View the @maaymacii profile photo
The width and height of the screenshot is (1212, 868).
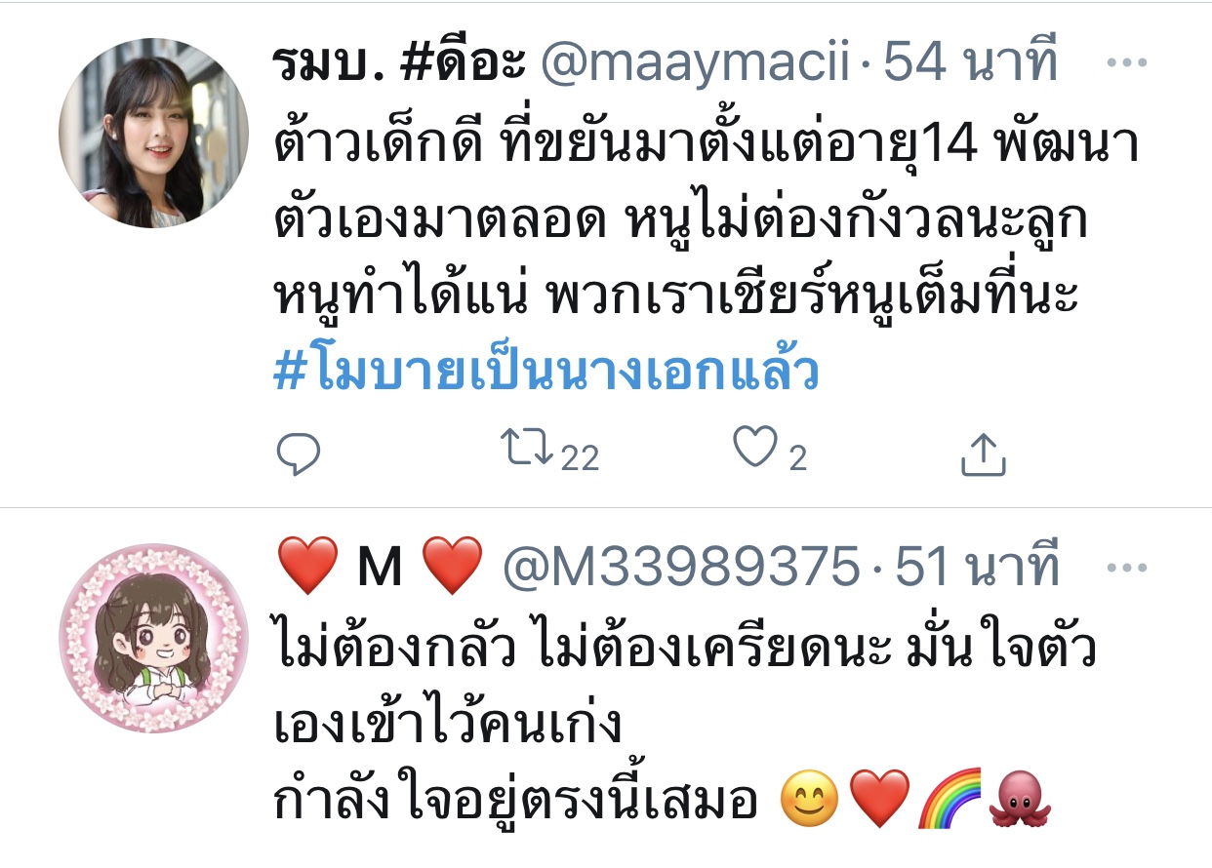[x=154, y=134]
